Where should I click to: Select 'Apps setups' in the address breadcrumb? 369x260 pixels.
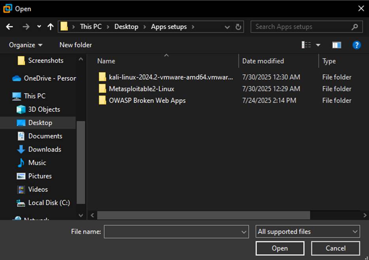169,26
